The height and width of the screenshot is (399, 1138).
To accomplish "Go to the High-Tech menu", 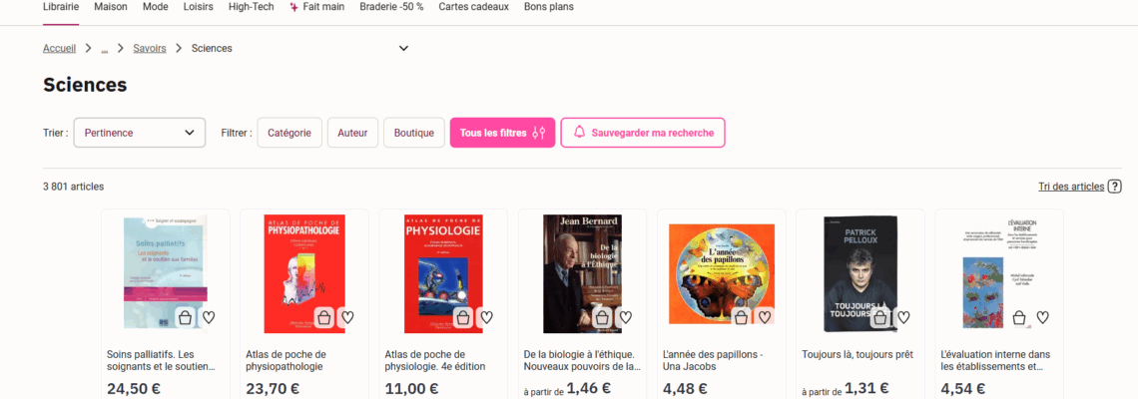I will pyautogui.click(x=252, y=7).
